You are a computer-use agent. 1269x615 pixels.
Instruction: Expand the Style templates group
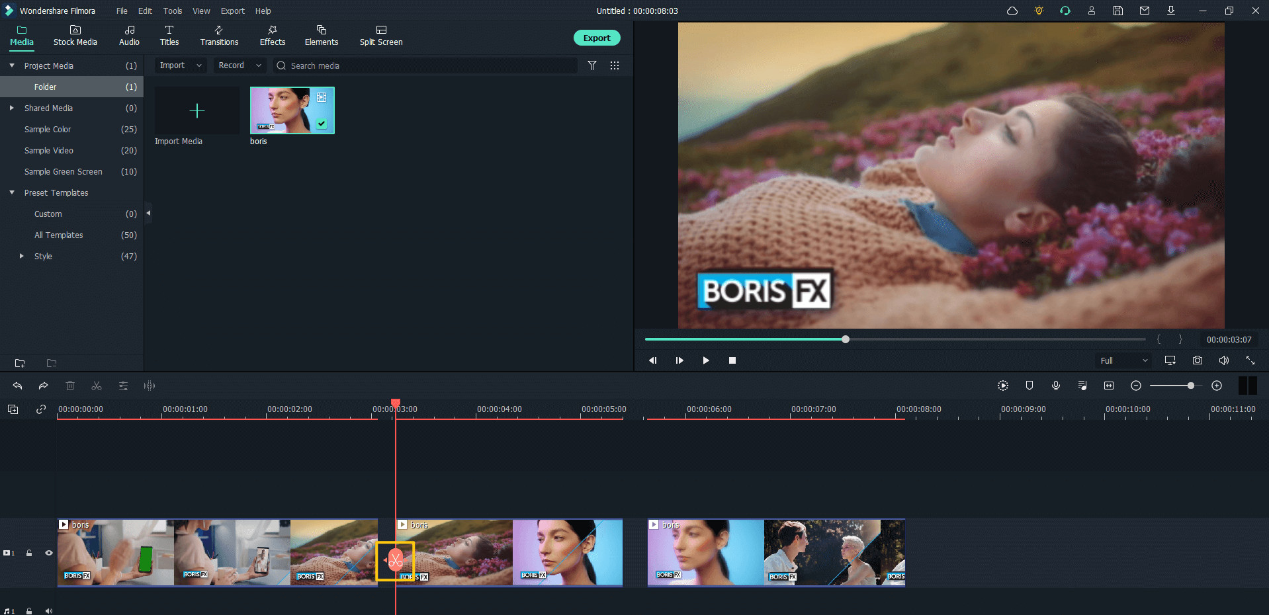(22, 256)
